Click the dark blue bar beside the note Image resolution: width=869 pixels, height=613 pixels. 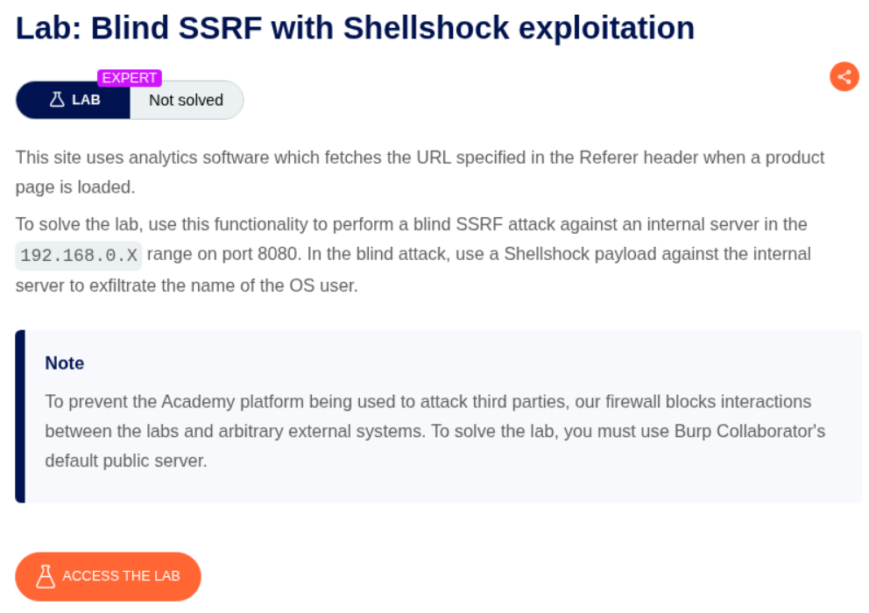point(20,416)
